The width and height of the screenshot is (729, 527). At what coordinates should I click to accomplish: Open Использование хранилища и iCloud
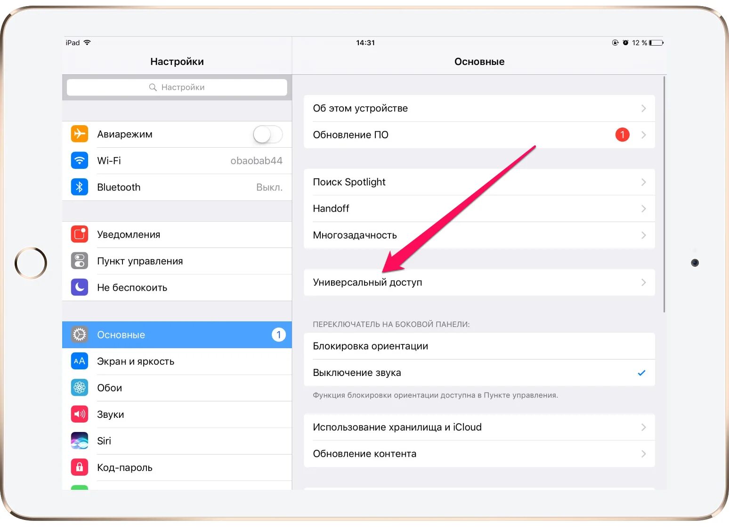coord(479,427)
